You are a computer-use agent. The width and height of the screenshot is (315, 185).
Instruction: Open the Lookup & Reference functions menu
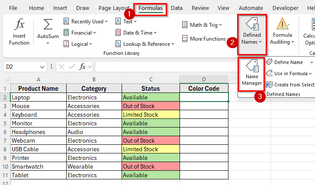(145, 44)
